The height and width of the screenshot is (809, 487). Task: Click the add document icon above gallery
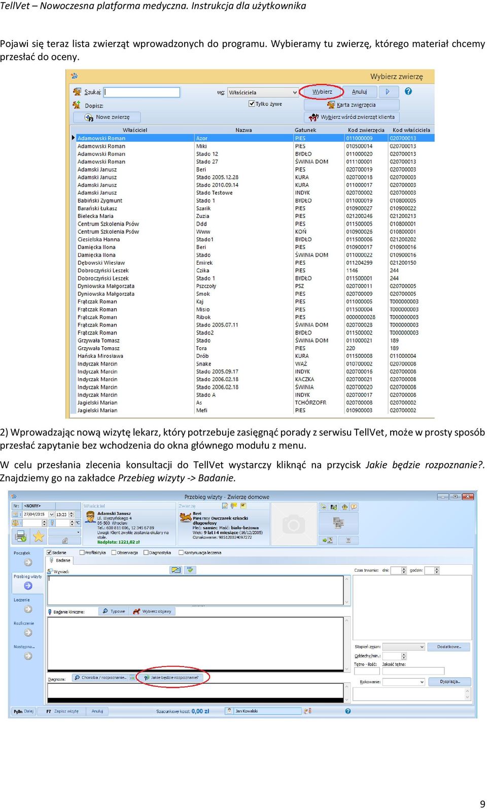324,506
